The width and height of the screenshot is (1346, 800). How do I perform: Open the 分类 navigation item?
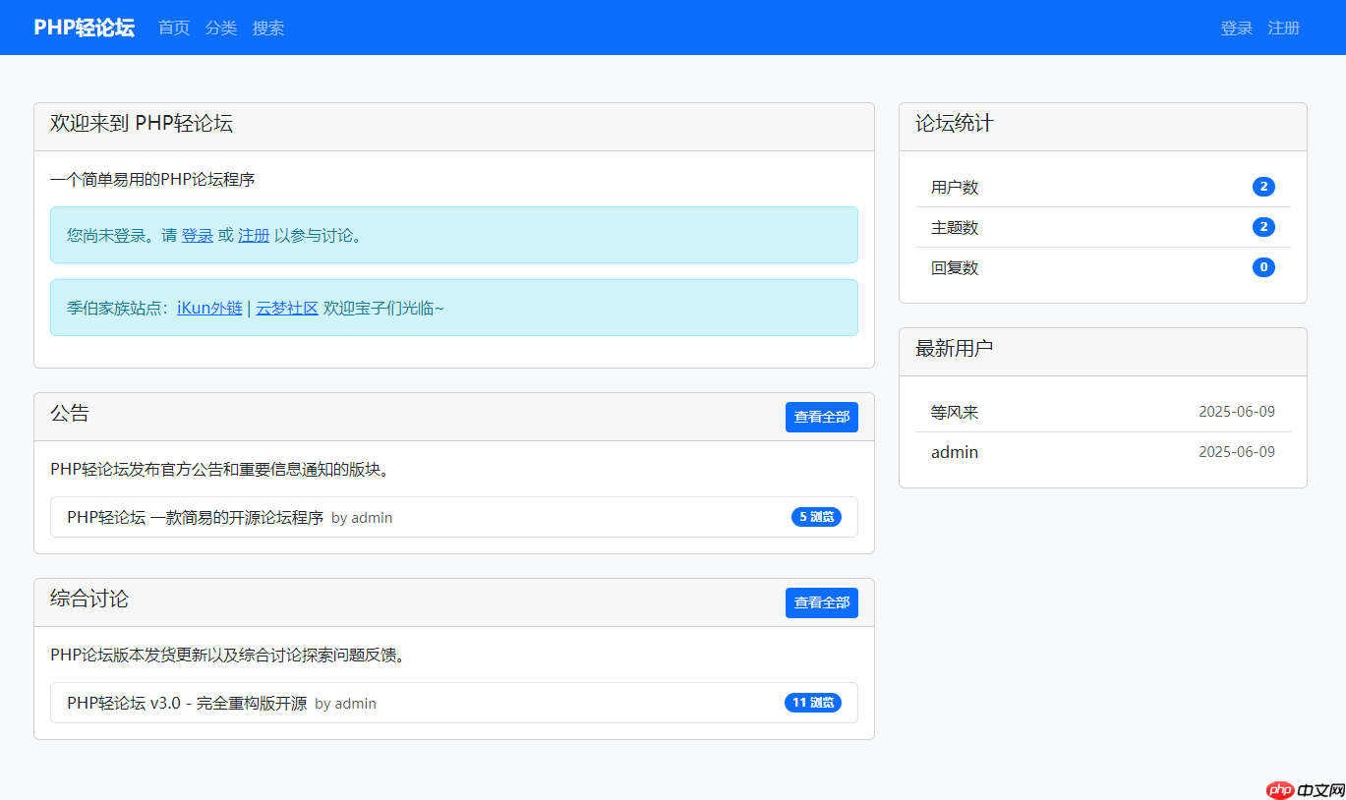220,28
